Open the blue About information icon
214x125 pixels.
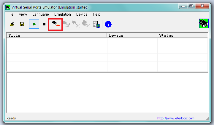click(x=108, y=24)
